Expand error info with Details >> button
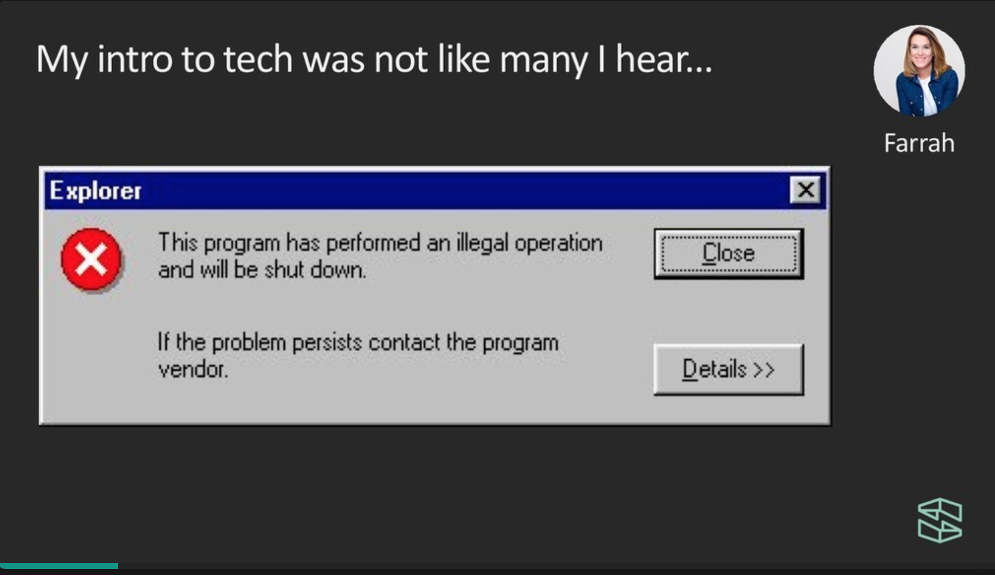 [x=728, y=369]
